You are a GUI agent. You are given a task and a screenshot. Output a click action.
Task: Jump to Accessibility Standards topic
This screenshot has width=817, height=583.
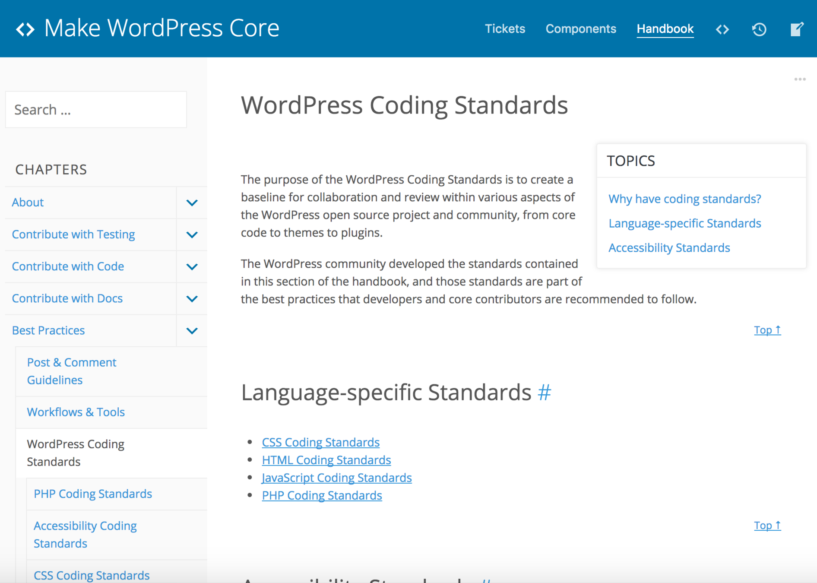[669, 248]
